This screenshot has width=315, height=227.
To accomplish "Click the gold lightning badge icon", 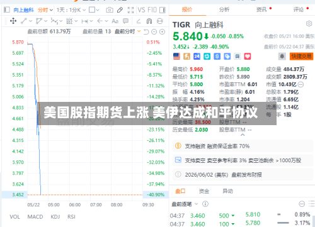I will [186, 56].
